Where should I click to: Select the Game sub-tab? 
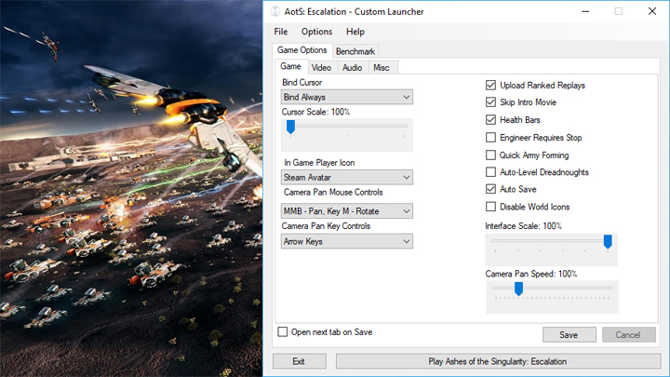[290, 66]
